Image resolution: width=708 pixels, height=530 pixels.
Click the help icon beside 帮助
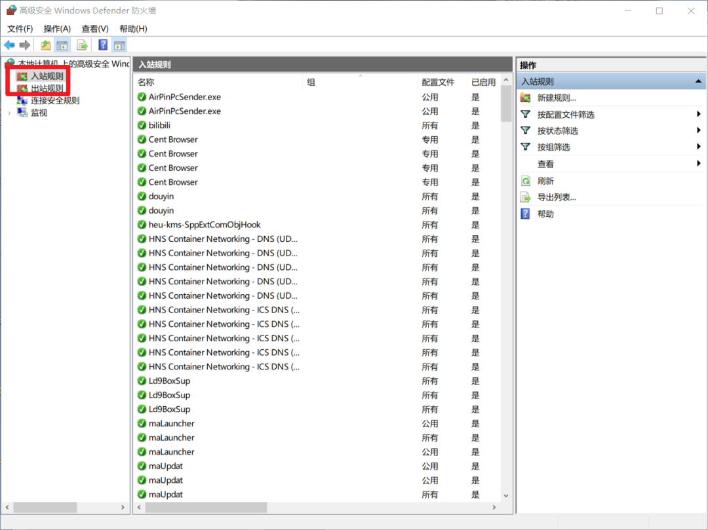pos(526,214)
